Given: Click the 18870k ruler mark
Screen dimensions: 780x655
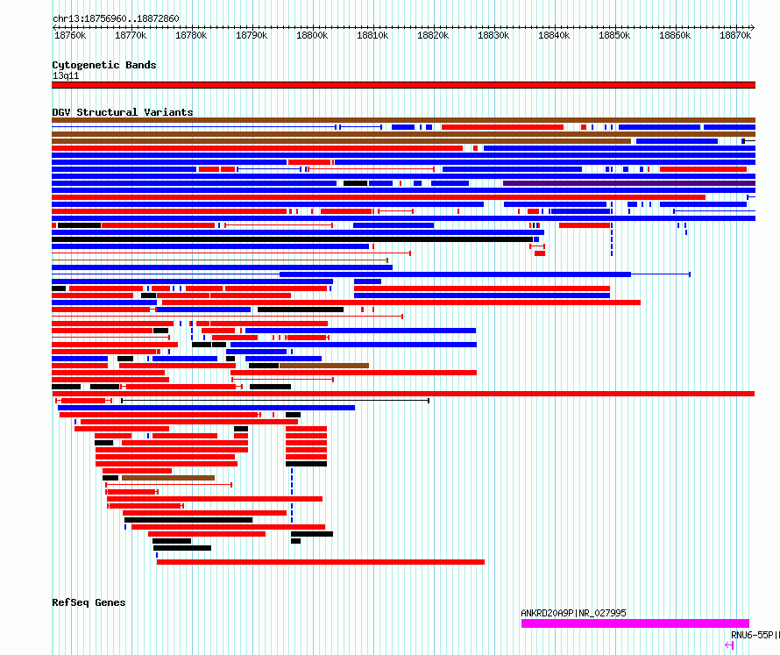Looking at the screenshot, I should point(735,35).
